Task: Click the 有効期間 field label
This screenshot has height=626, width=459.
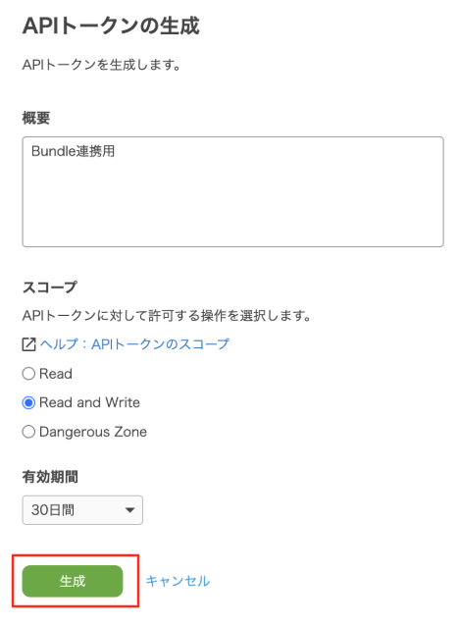Action: (x=50, y=477)
